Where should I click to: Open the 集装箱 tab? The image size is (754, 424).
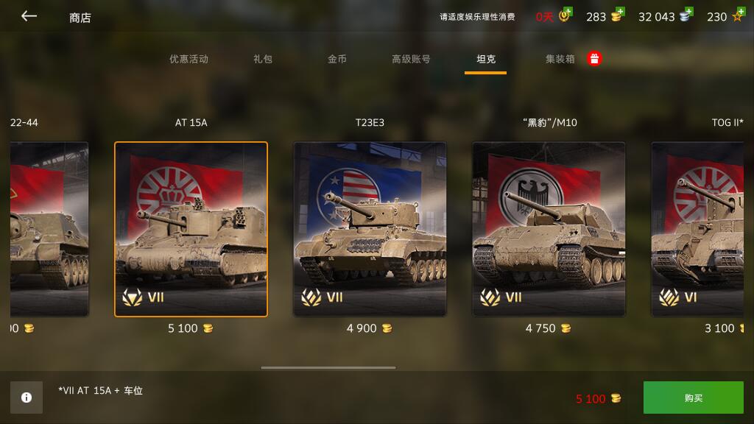(560, 59)
